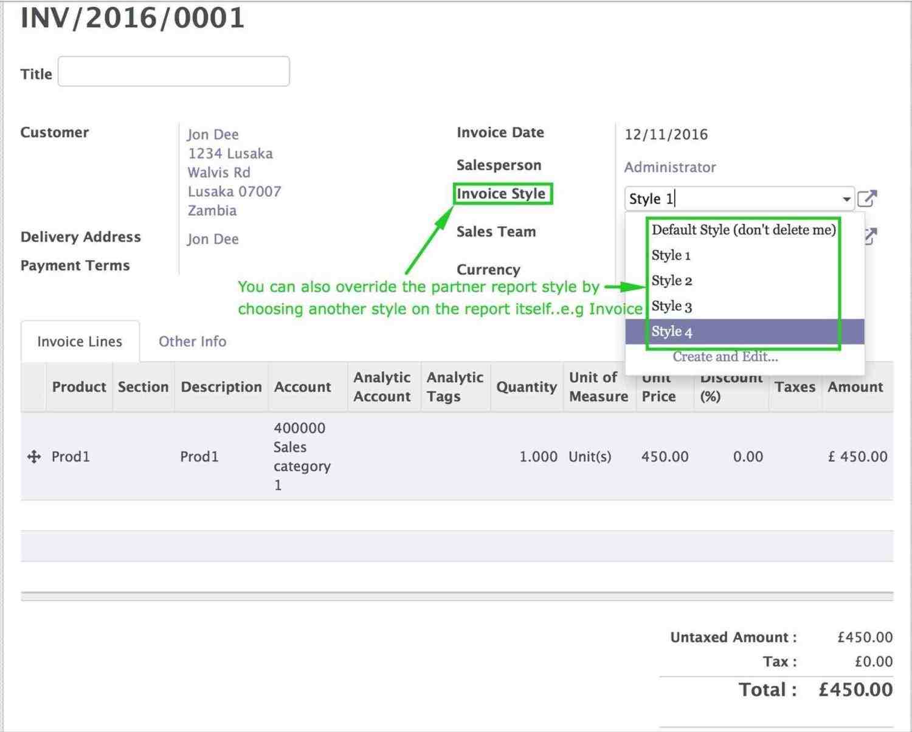912x732 pixels.
Task: Choose Style 1 from the dropdown list
Action: pos(671,255)
